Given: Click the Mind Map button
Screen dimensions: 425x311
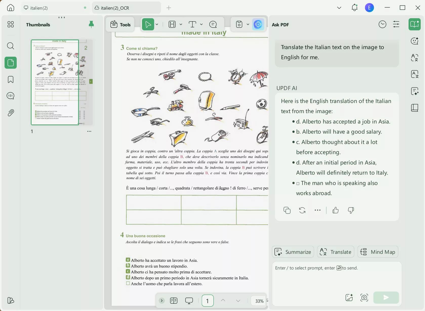Looking at the screenshot, I should tap(378, 252).
